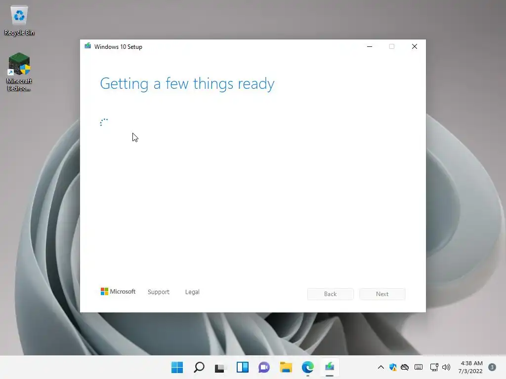Viewport: 506px width, 379px height.
Task: Click the Next button
Action: [x=382, y=294]
